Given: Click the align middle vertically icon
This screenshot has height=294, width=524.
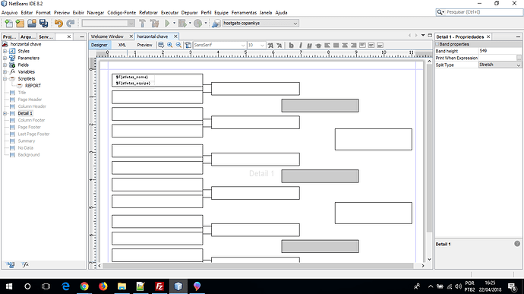Looking at the screenshot, I should coord(371,45).
